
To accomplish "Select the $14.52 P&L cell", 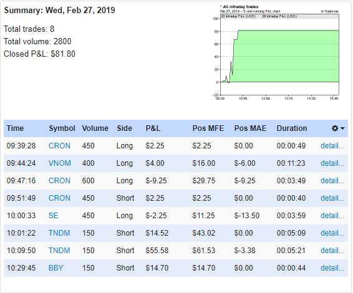I will 157,233.
